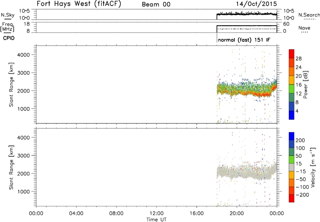Click the 'N.Search' legend label
Image resolution: width=320 pixels, height=222 pixels.
[309, 15]
